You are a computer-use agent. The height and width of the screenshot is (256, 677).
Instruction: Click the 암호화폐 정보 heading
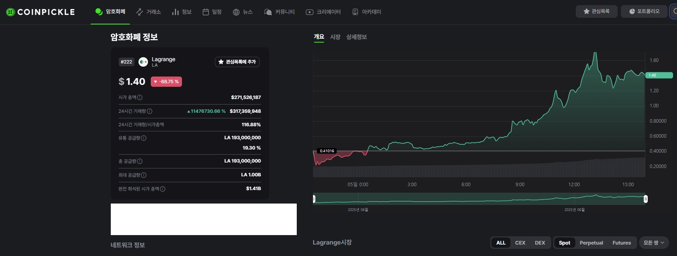[134, 37]
